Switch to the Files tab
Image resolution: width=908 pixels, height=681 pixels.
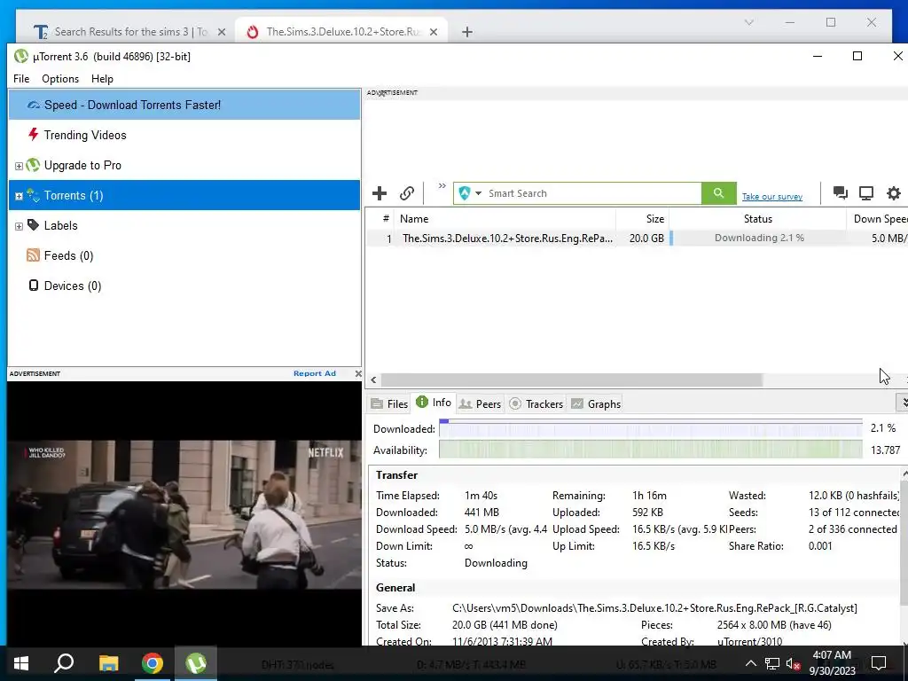click(390, 403)
